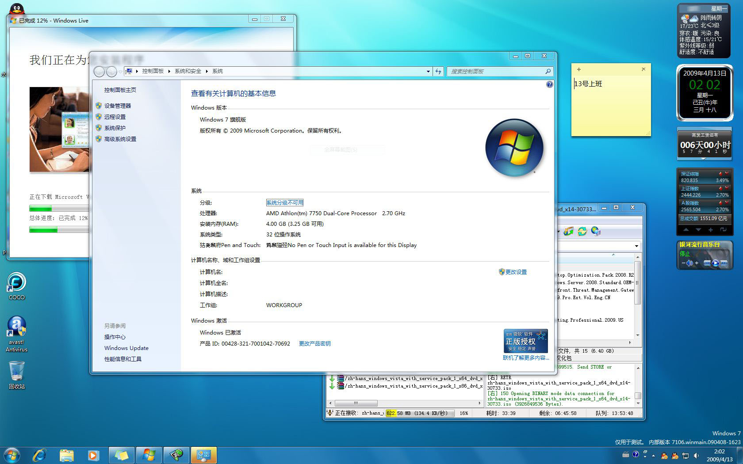Open Windows Update link in sidebar
This screenshot has width=743, height=464.
(126, 348)
